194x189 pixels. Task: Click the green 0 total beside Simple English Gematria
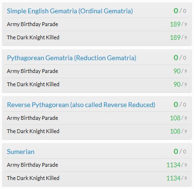point(176,11)
